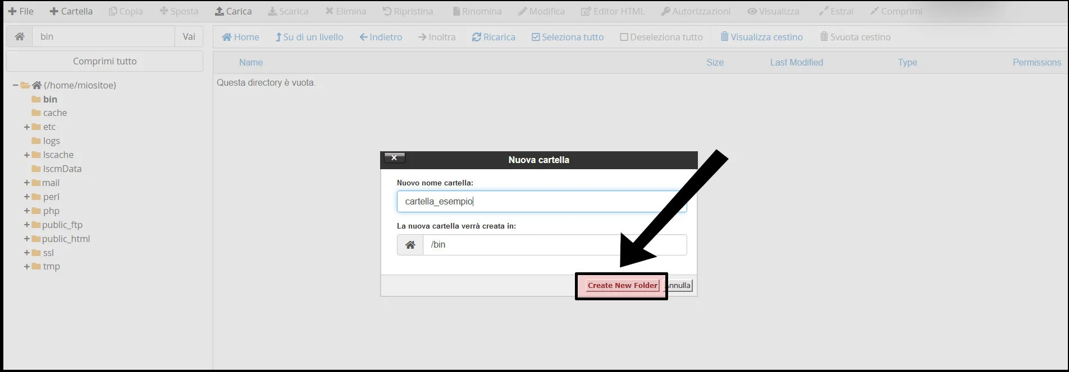Click the File plus toolbar button
The width and height of the screenshot is (1069, 372).
(x=21, y=11)
